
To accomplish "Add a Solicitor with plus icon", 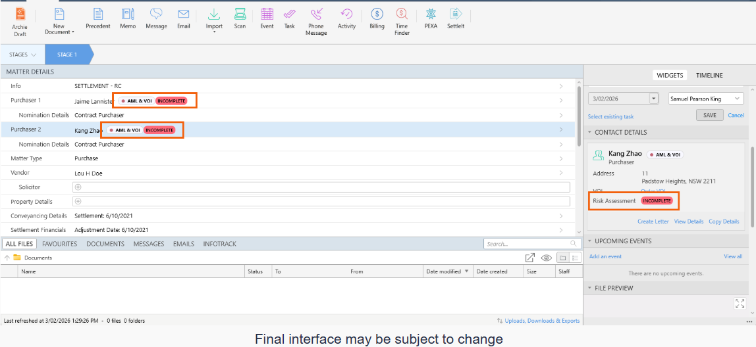I will click(78, 187).
